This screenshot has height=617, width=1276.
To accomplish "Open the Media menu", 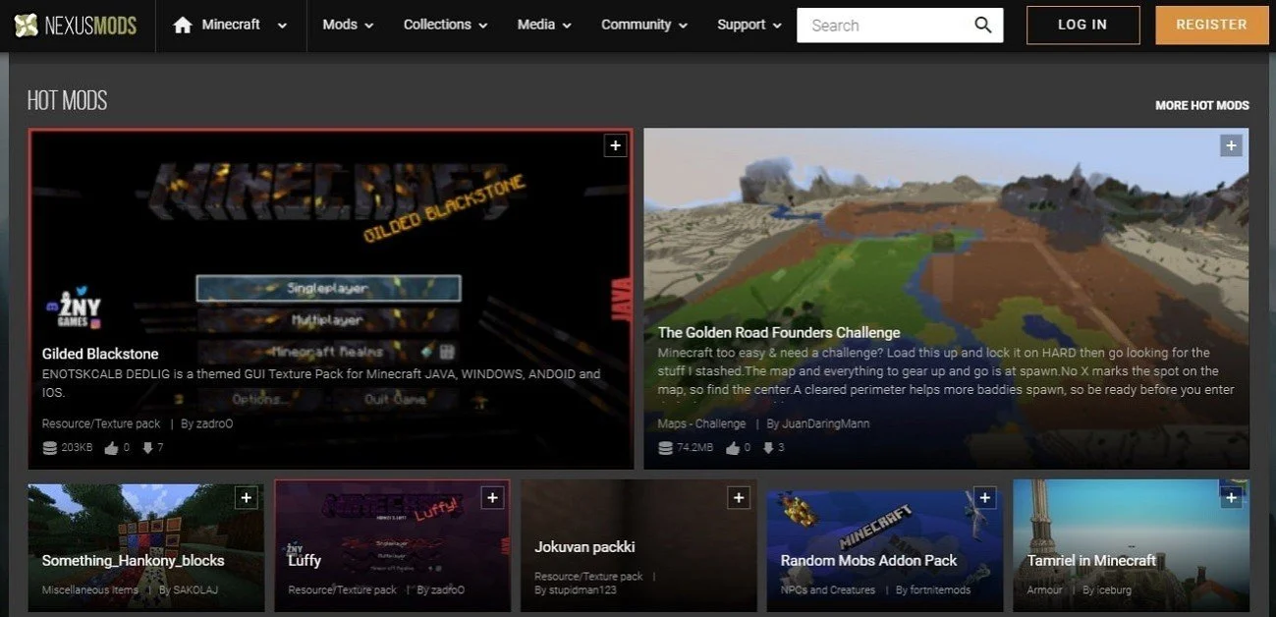I will tap(544, 26).
